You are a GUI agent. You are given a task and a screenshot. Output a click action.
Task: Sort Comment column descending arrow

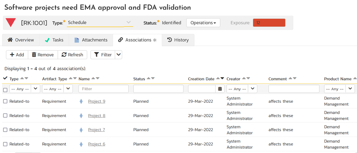[295, 78]
